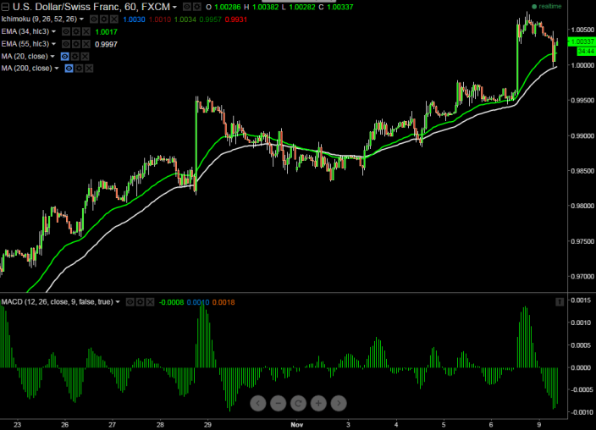Open the U.S. Dollar/Swiss Franc symbol dropdown
Screen dimensions: 596x430
coord(175,8)
